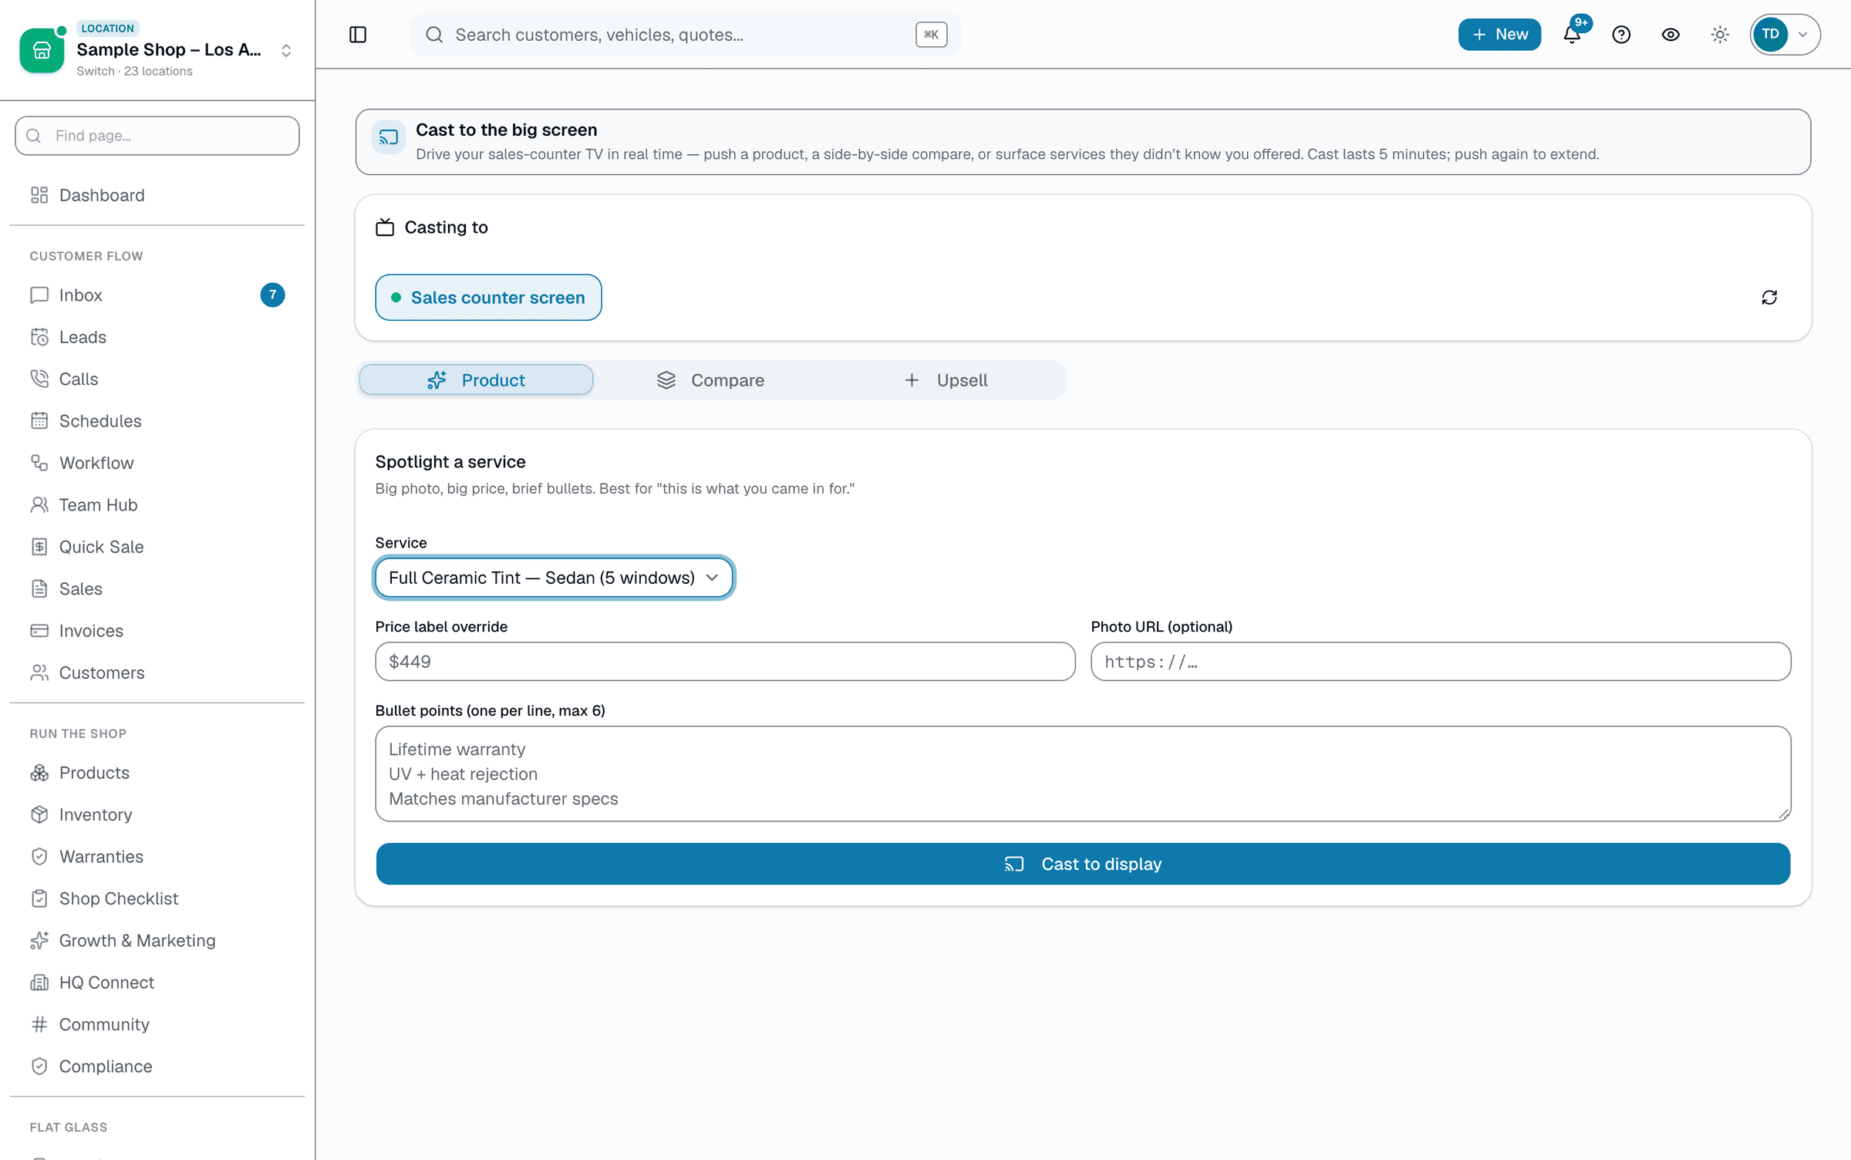1851x1160 pixels.
Task: Open the Calls page icon
Action: click(39, 379)
